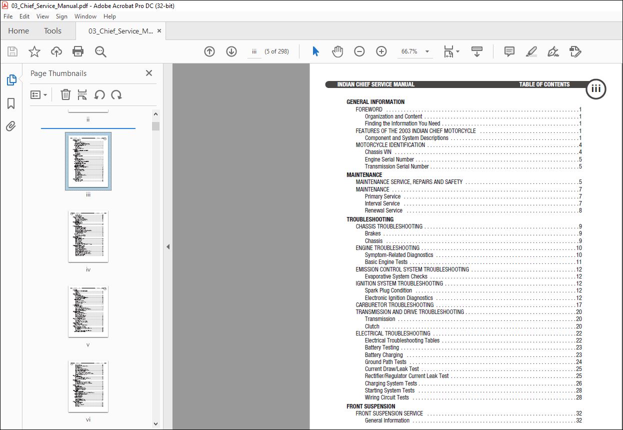Close the Page Thumbnails panel

(149, 73)
